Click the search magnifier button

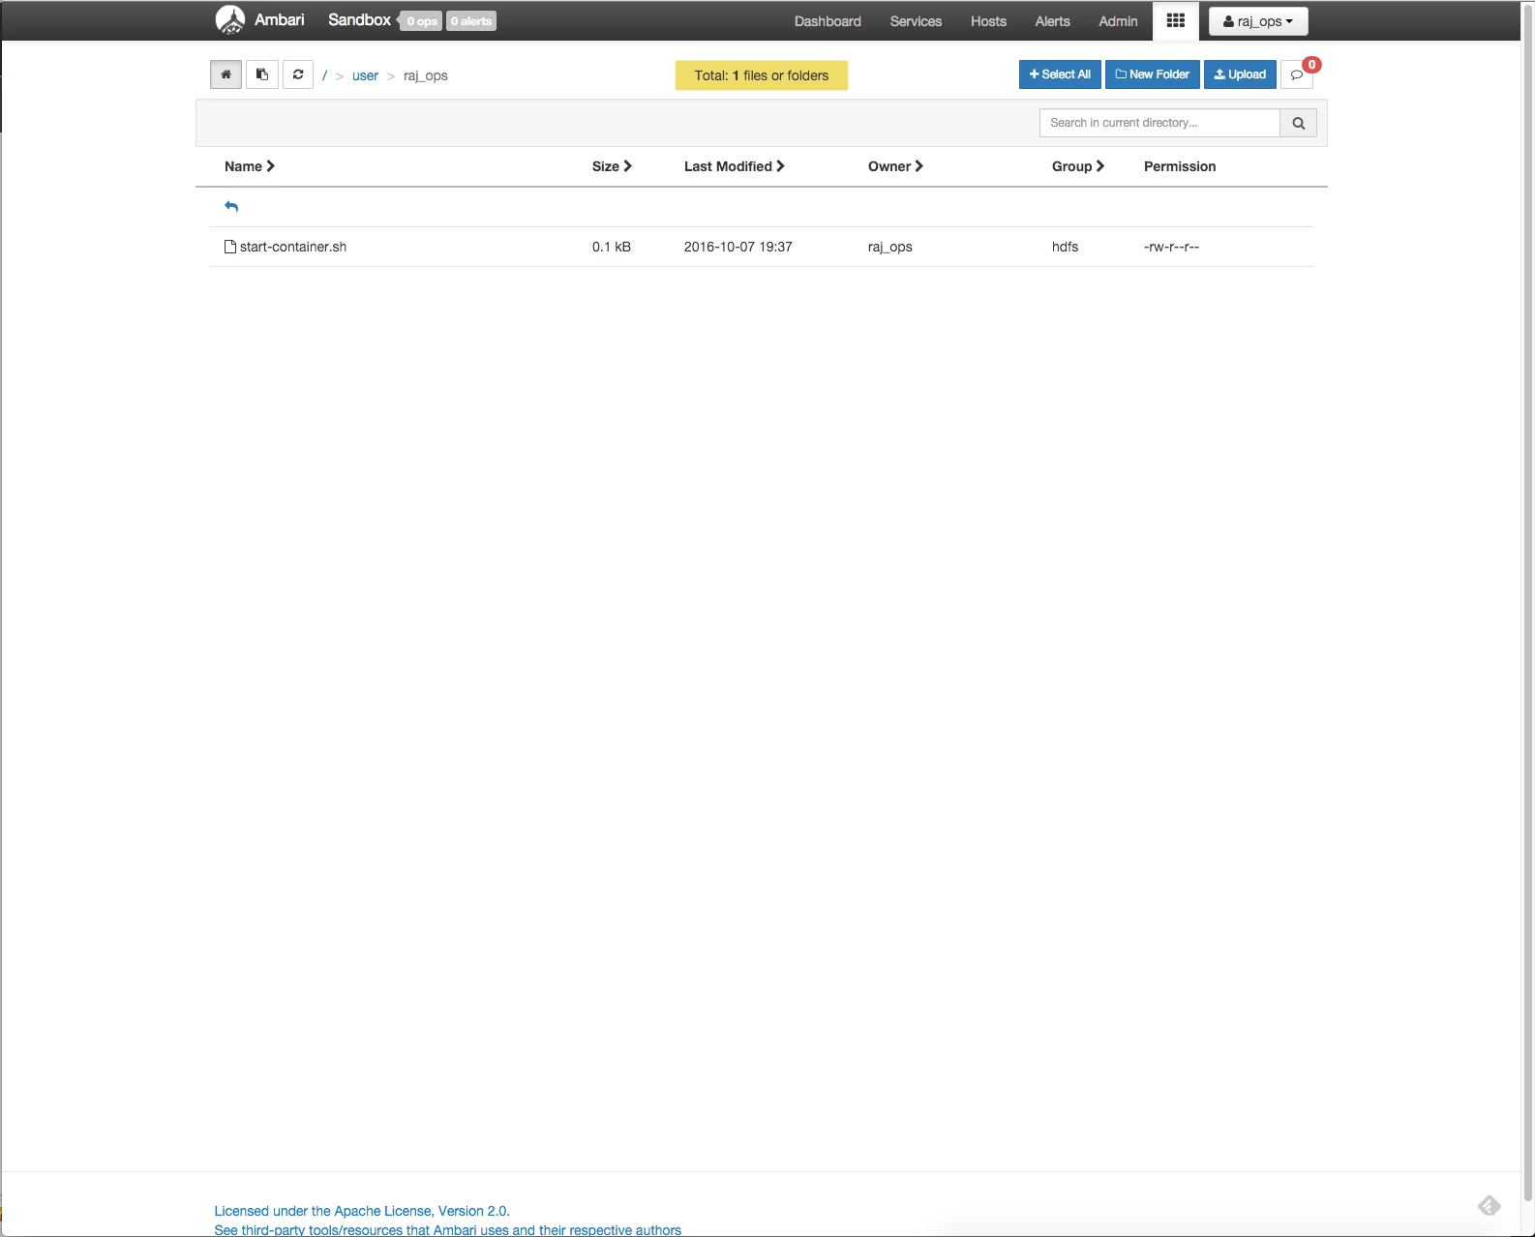[x=1299, y=123]
